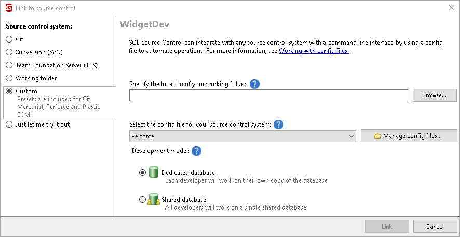Click the help icon beside config file label

pos(278,124)
